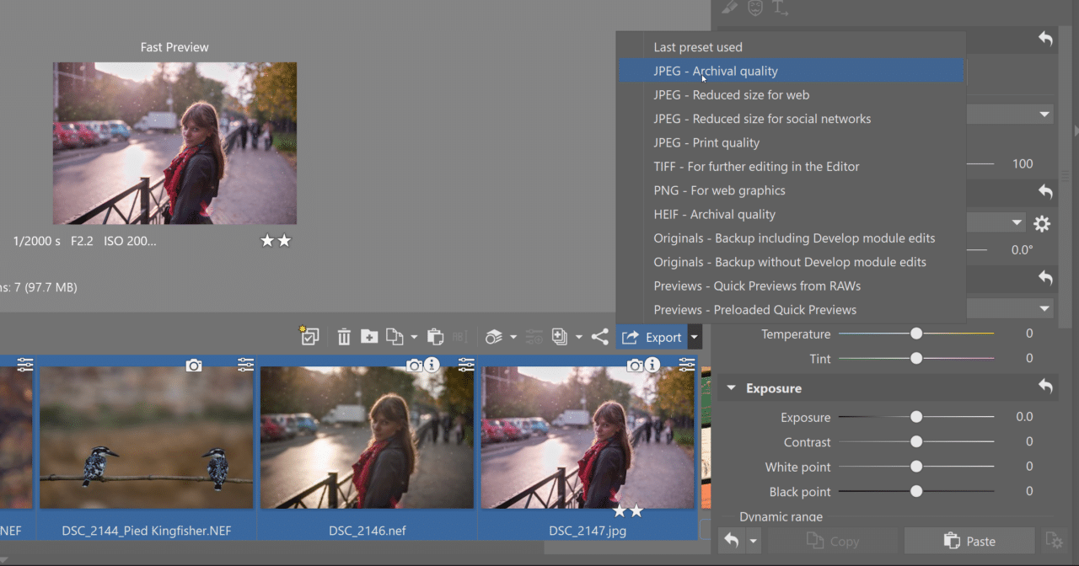Open the Export button's dropdown arrow
Viewport: 1079px width, 566px height.
(694, 336)
